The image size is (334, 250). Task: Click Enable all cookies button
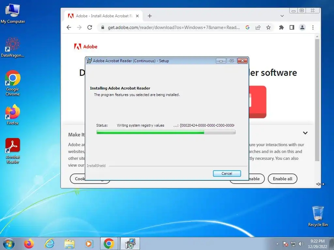282,179
